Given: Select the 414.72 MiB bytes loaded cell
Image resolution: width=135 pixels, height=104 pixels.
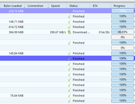Looking at the screenshot, I should [16, 27].
